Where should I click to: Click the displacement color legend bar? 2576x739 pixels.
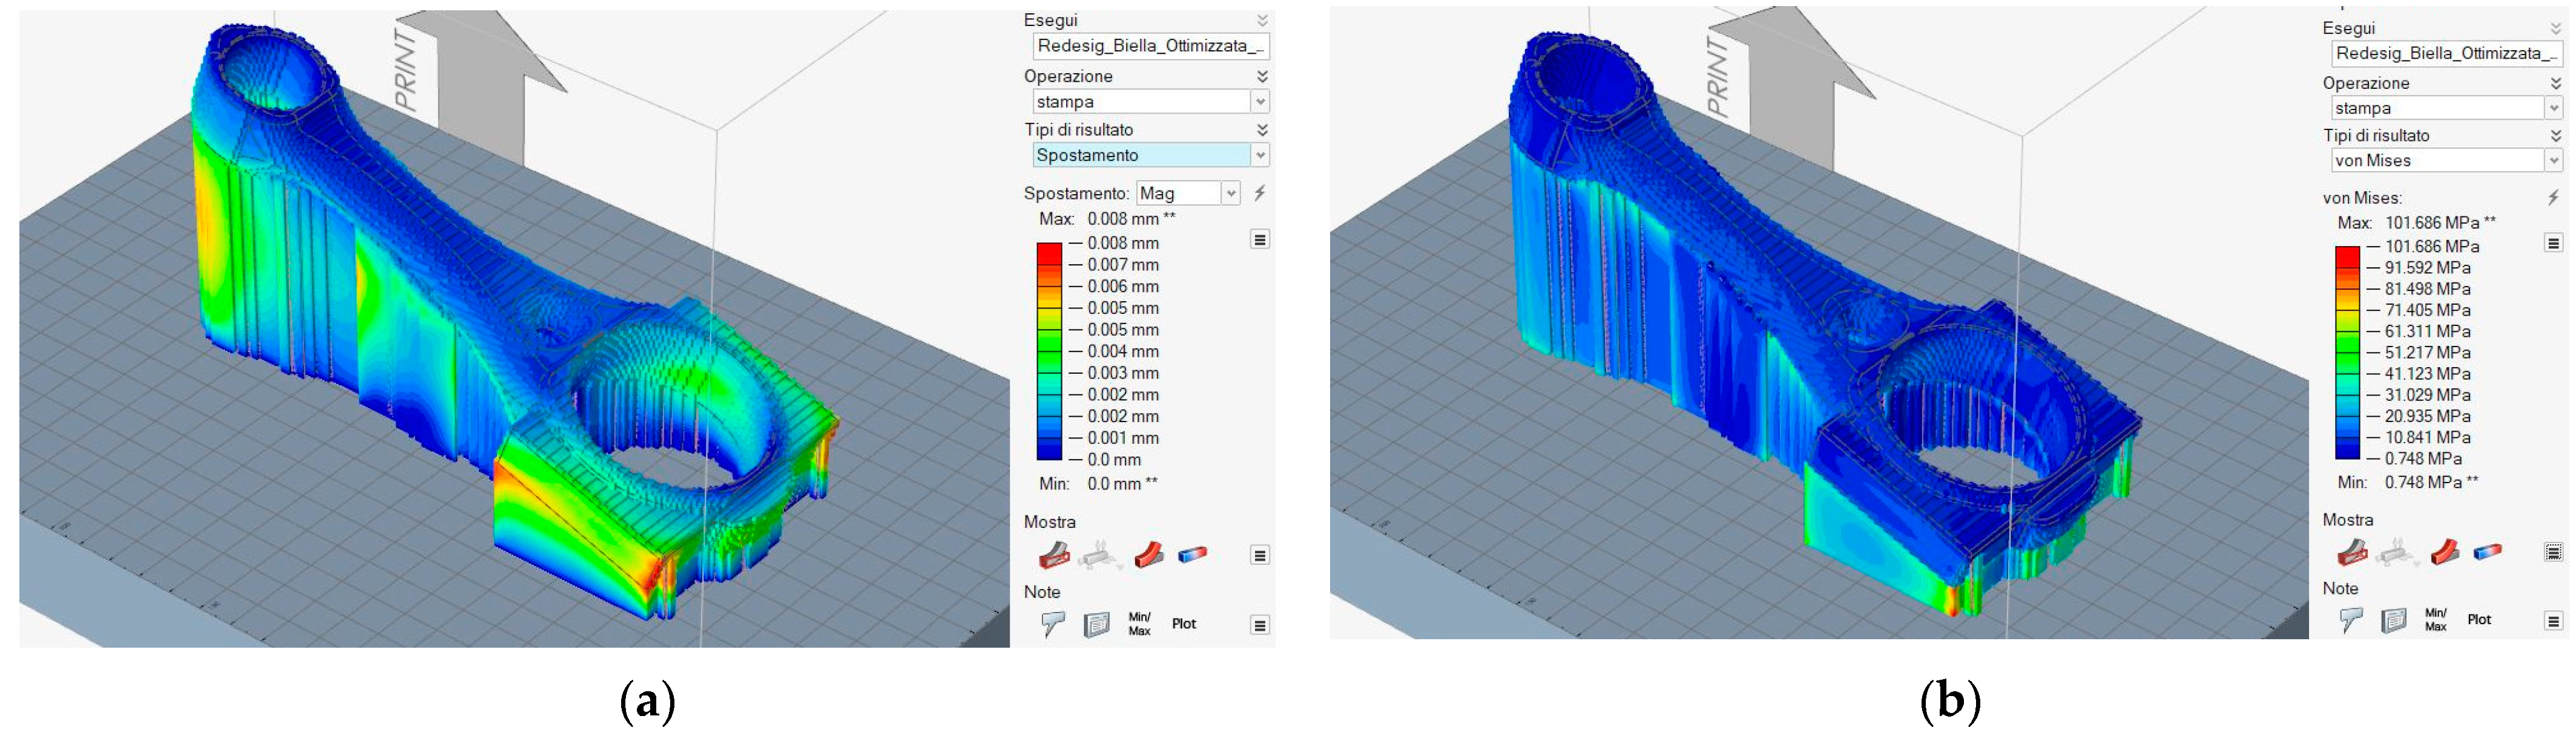coord(1049,351)
